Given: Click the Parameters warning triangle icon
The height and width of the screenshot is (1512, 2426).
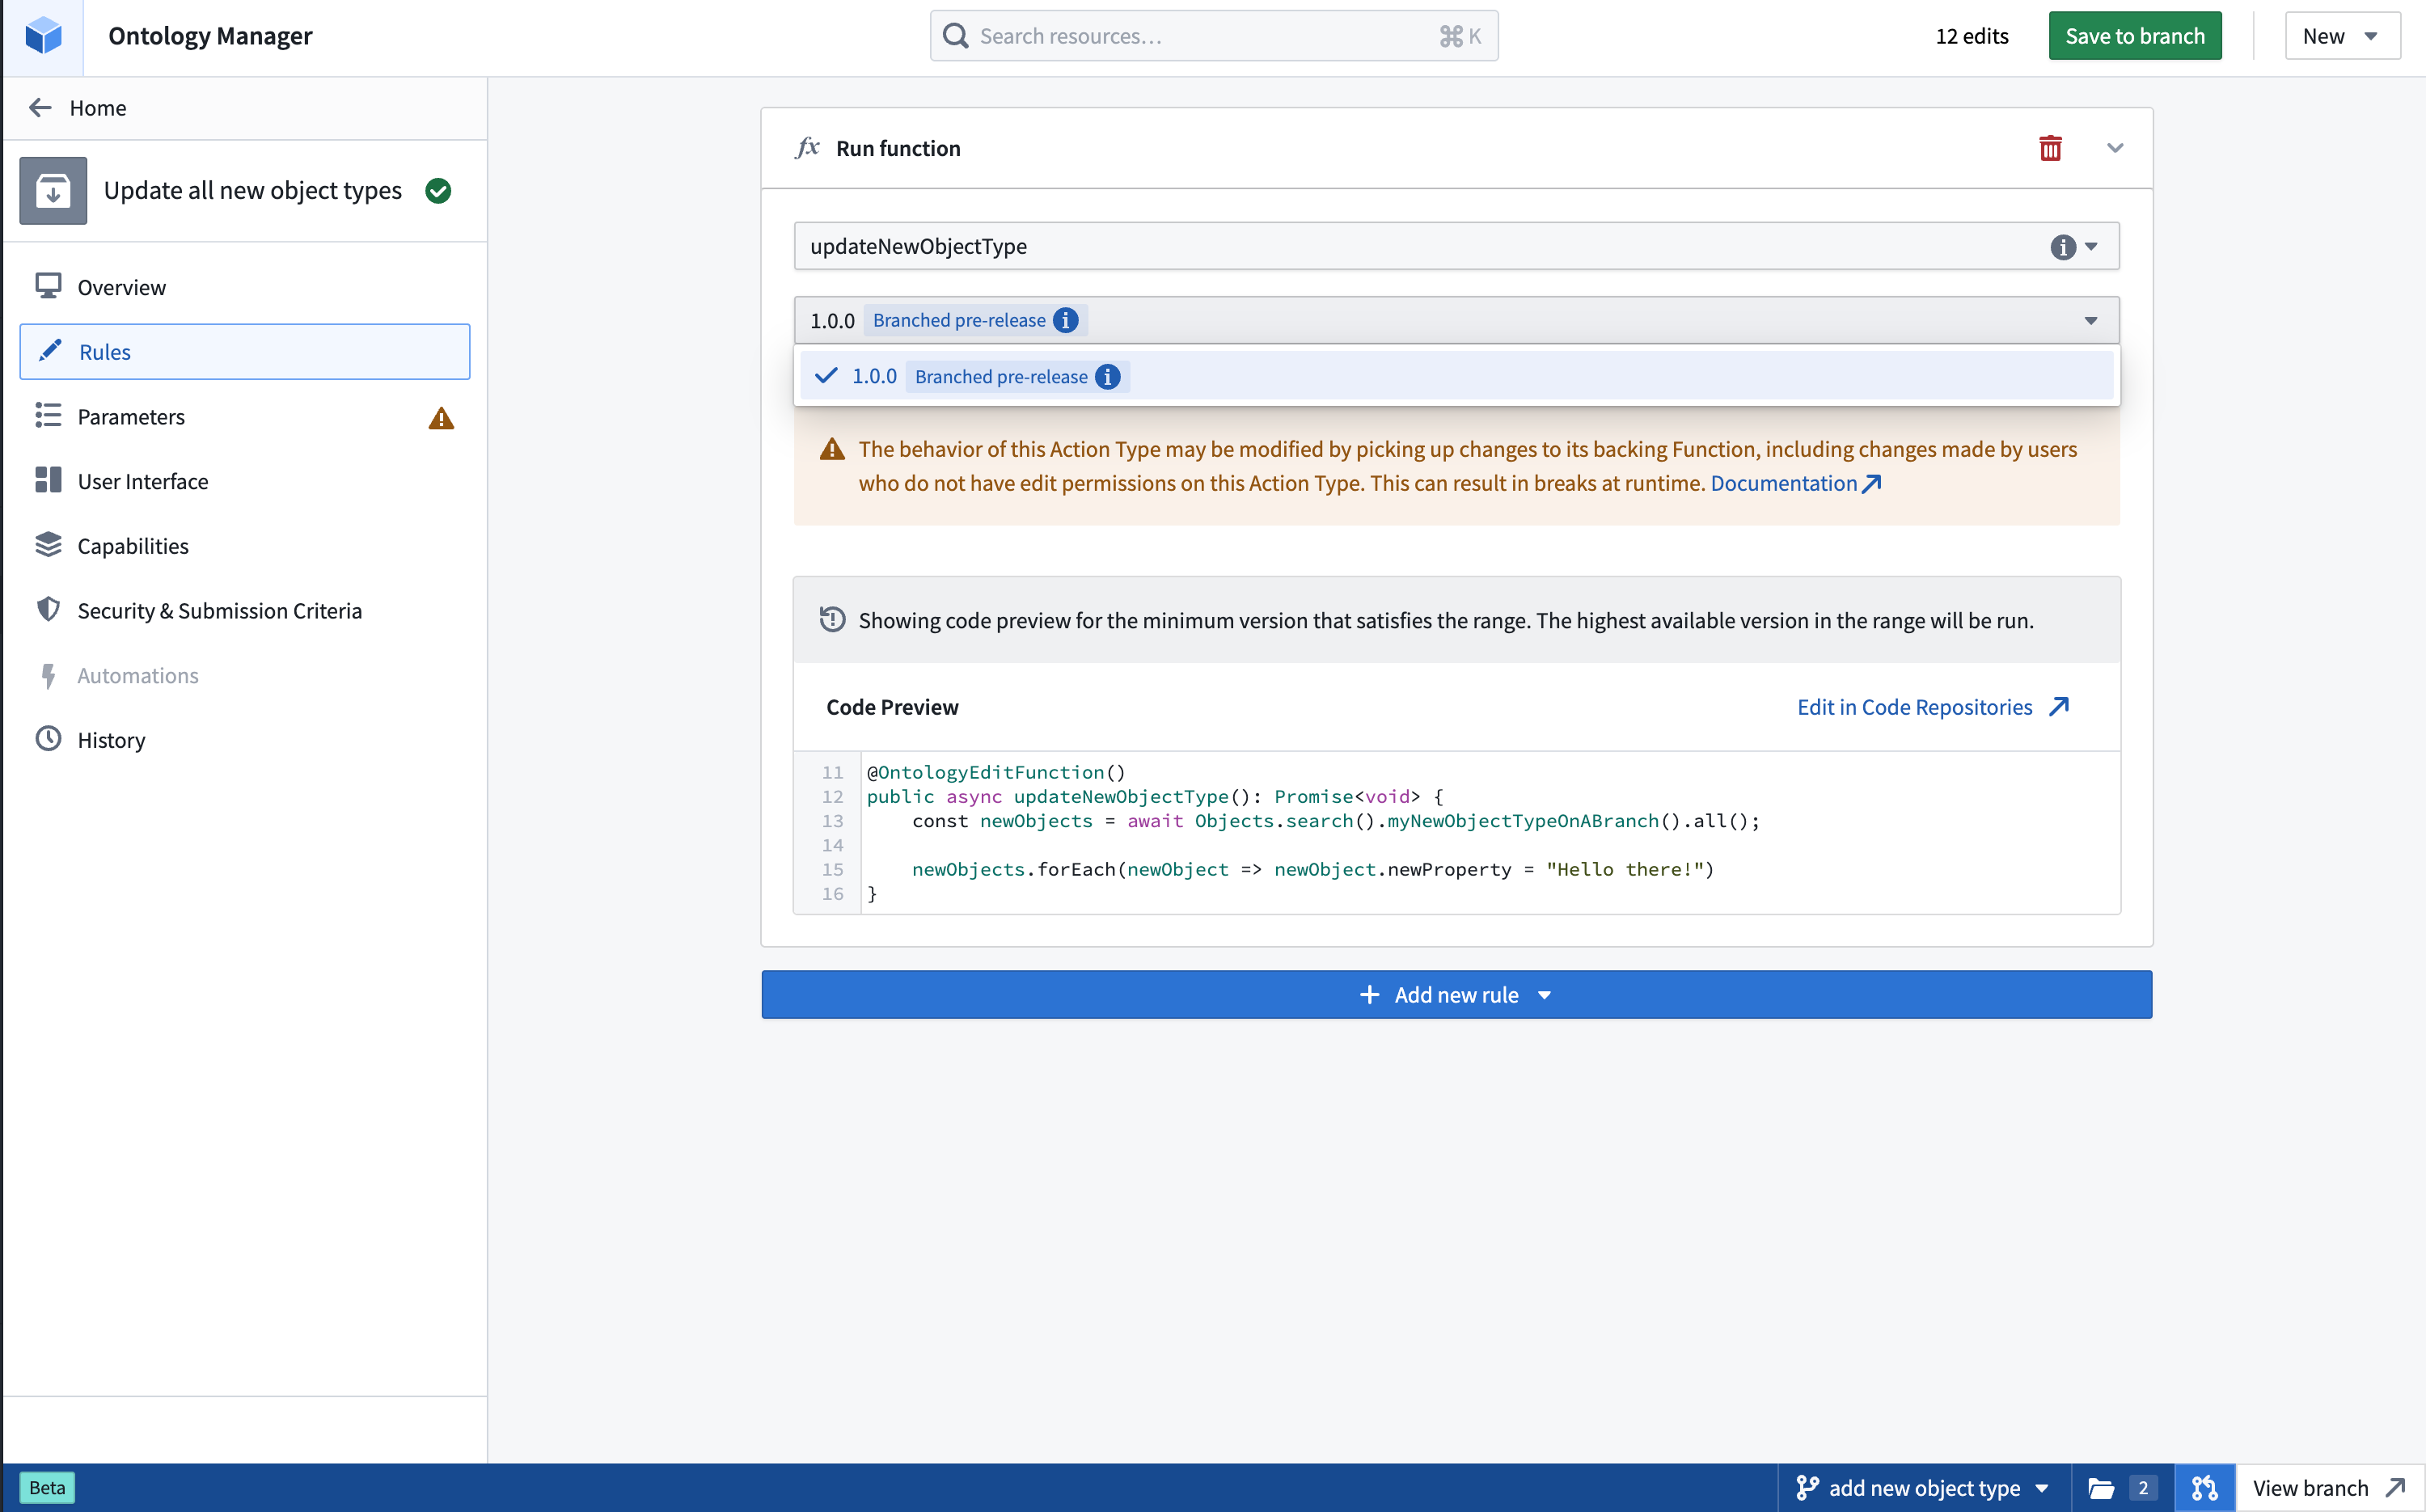Looking at the screenshot, I should point(441,418).
